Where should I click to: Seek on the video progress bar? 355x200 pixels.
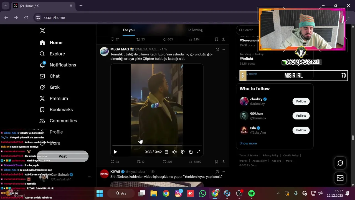pyautogui.click(x=157, y=145)
